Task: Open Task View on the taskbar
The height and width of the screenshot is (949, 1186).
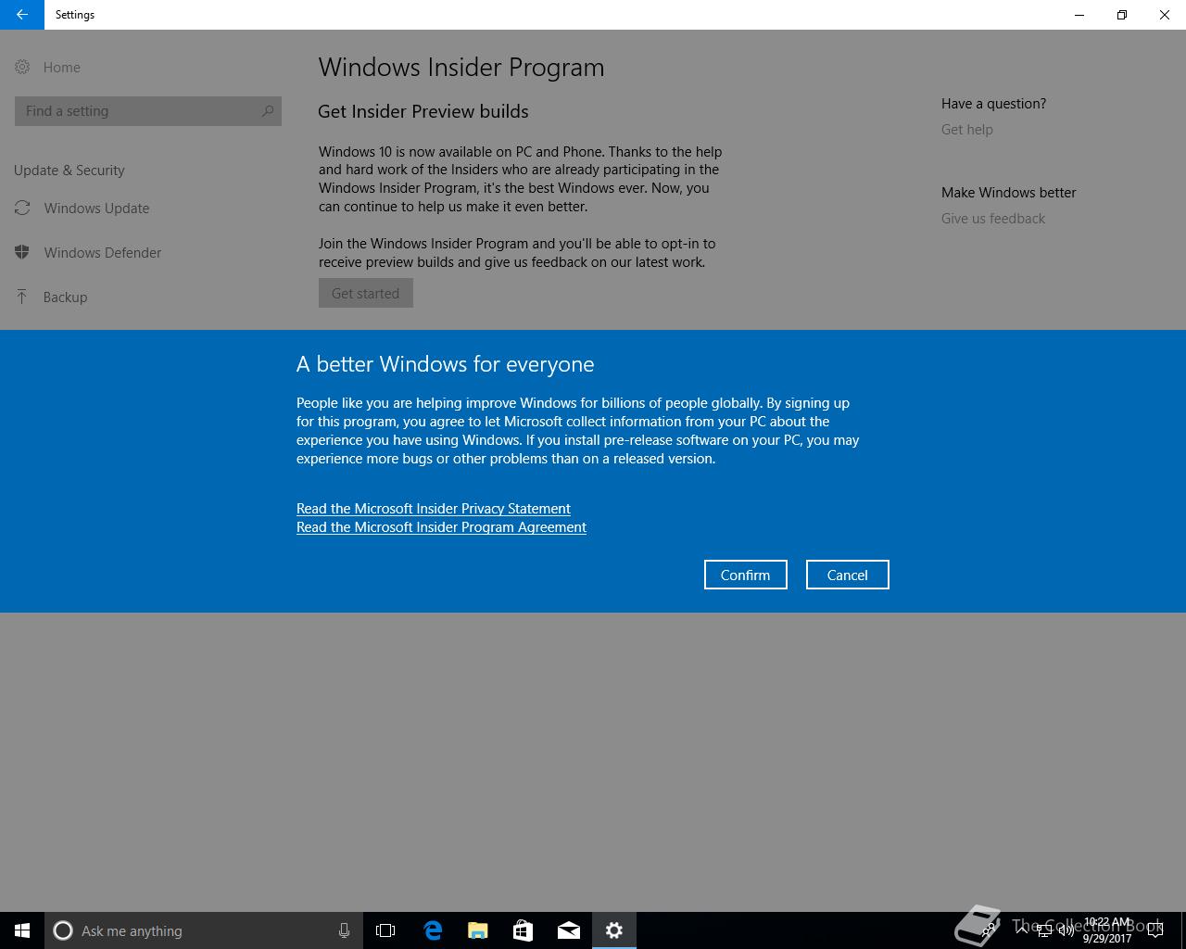Action: (x=385, y=930)
